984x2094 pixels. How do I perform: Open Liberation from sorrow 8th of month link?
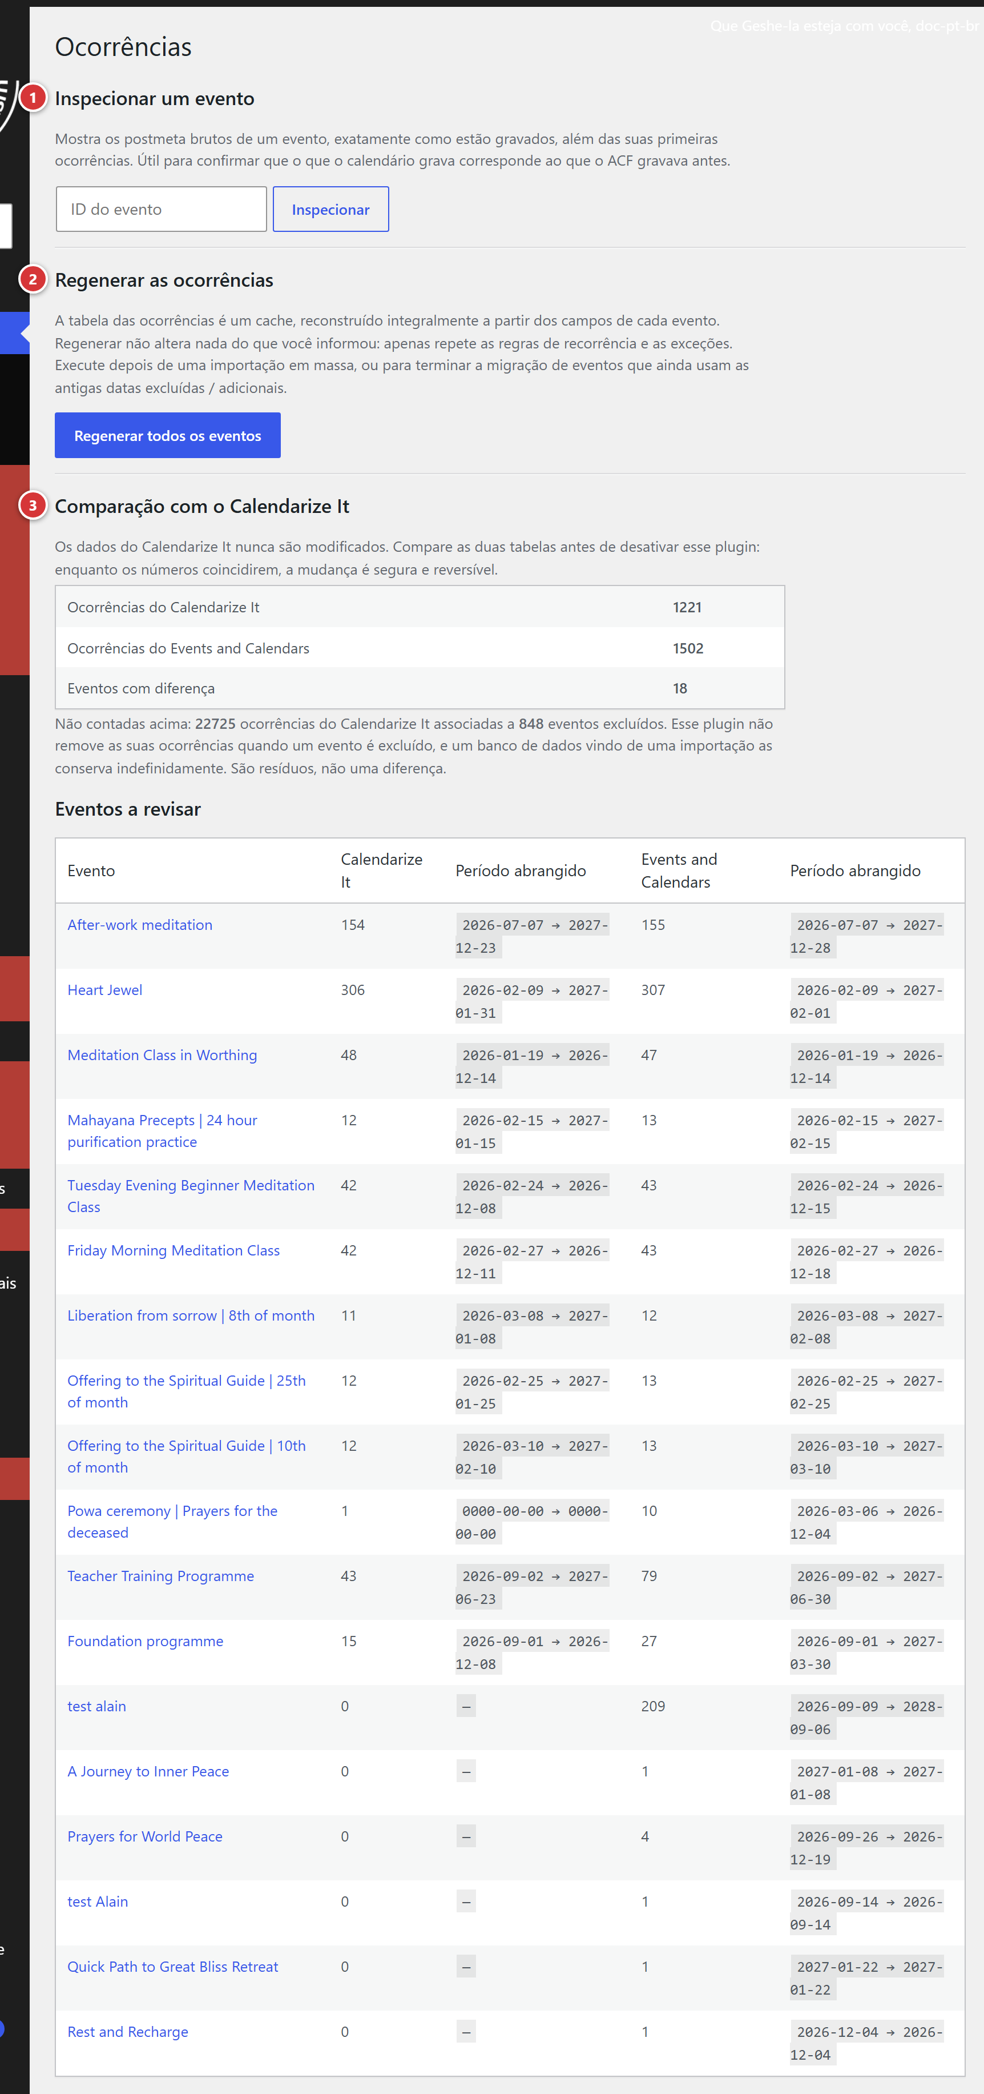coord(191,1314)
